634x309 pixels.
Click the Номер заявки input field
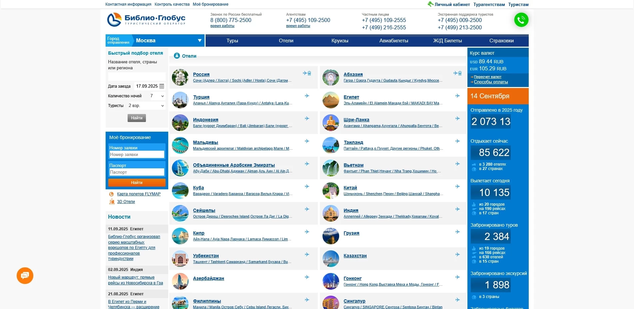(x=137, y=155)
